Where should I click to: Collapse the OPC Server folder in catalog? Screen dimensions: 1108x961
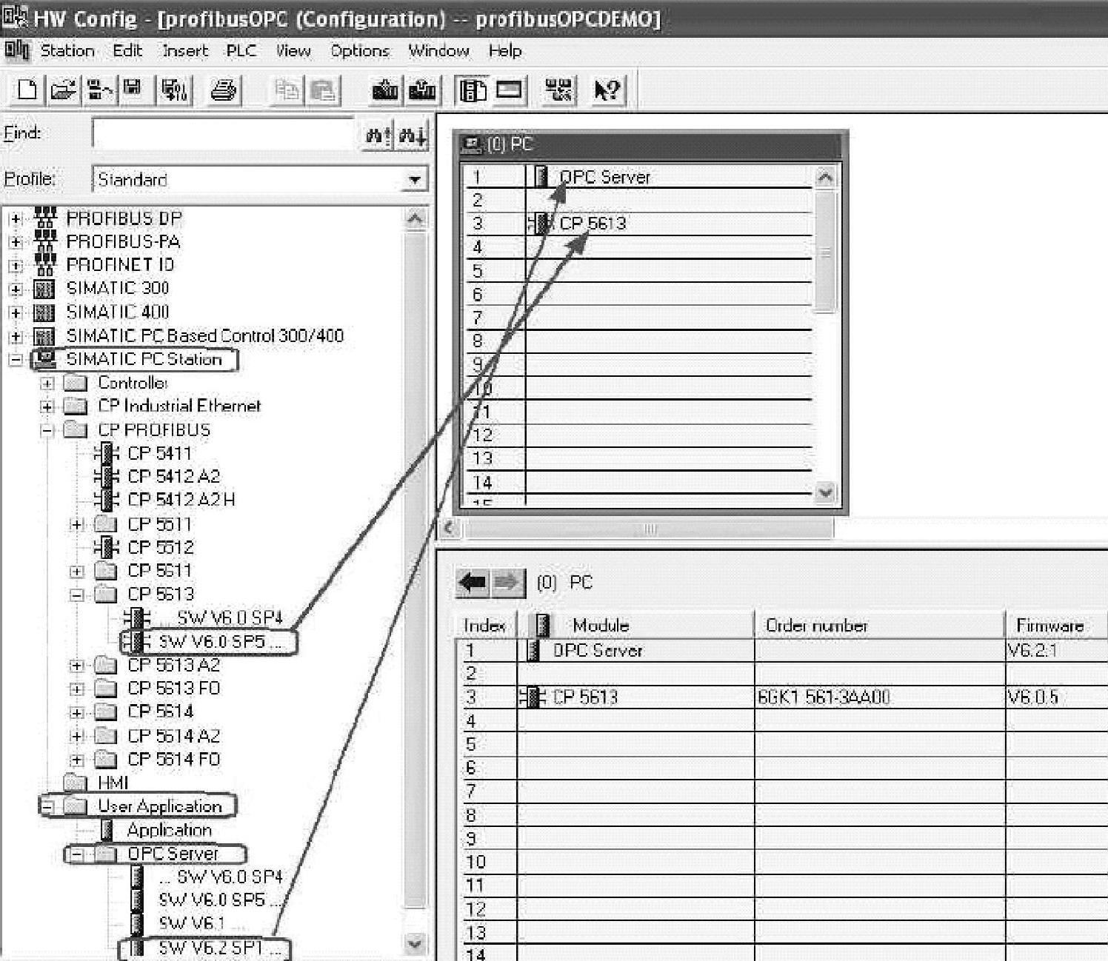pyautogui.click(x=77, y=854)
